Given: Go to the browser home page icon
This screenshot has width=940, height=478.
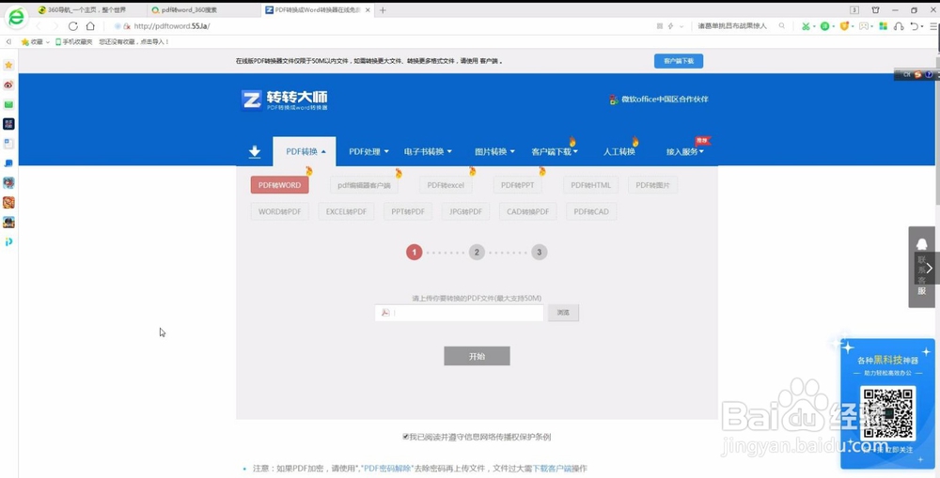Looking at the screenshot, I should pyautogui.click(x=90, y=26).
